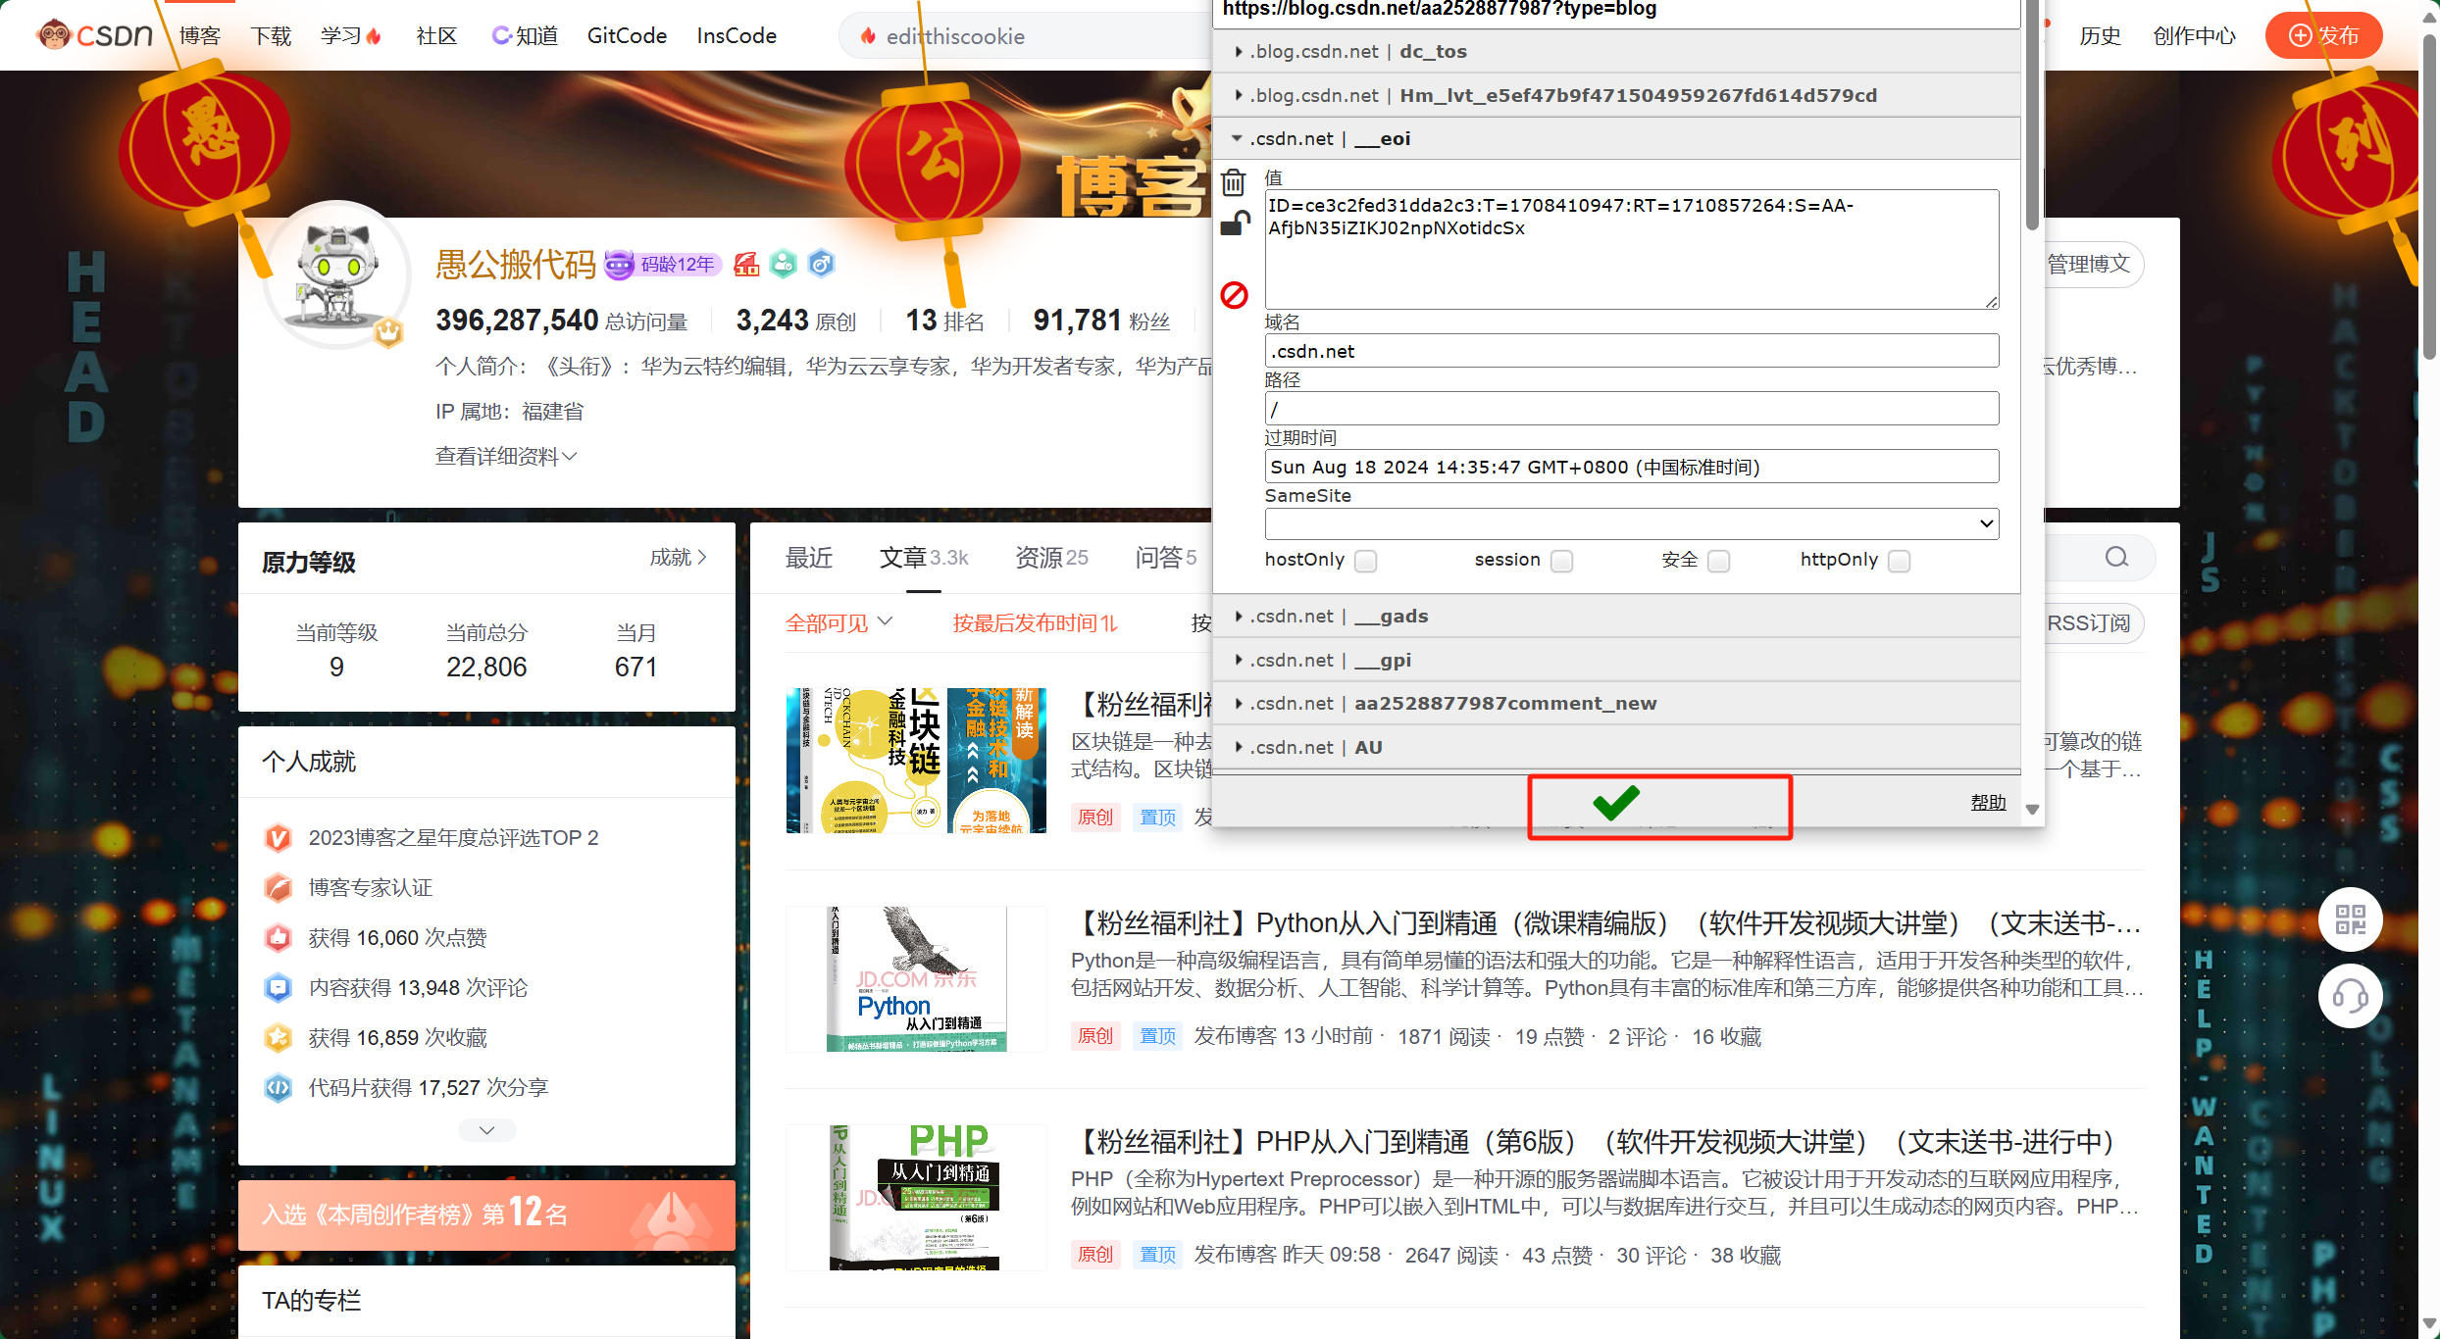
Task: Click the lock icon in cookie editor
Action: coord(1234,223)
